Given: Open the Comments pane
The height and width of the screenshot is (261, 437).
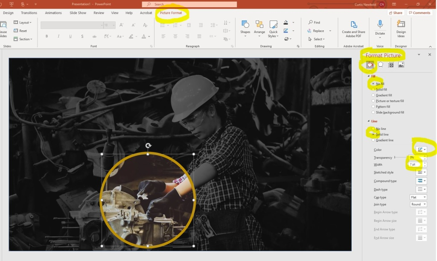Looking at the screenshot, I should pyautogui.click(x=420, y=13).
